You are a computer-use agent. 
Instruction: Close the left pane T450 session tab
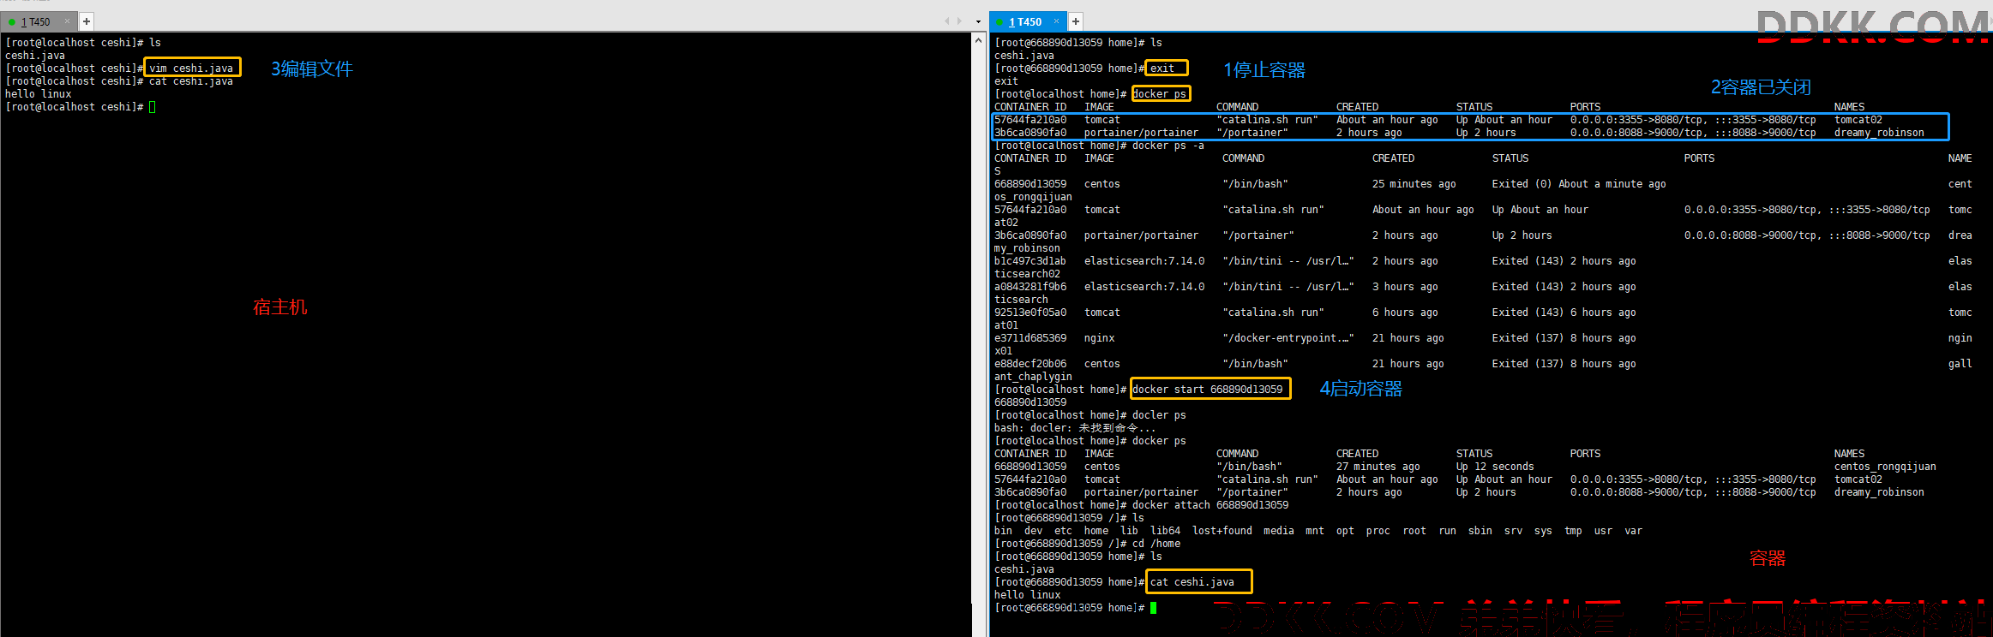[x=67, y=21]
